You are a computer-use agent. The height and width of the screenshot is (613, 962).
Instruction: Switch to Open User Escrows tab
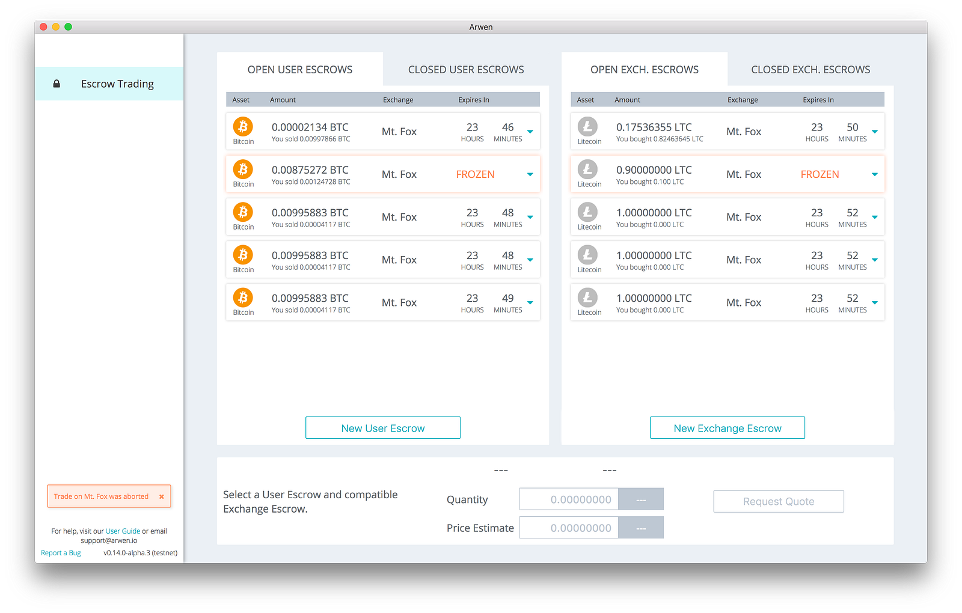click(x=300, y=69)
